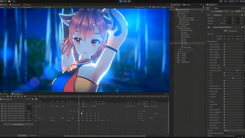The height and width of the screenshot is (138, 245).
Task: Go to last keyframe in Animation window
Action: [25, 96]
